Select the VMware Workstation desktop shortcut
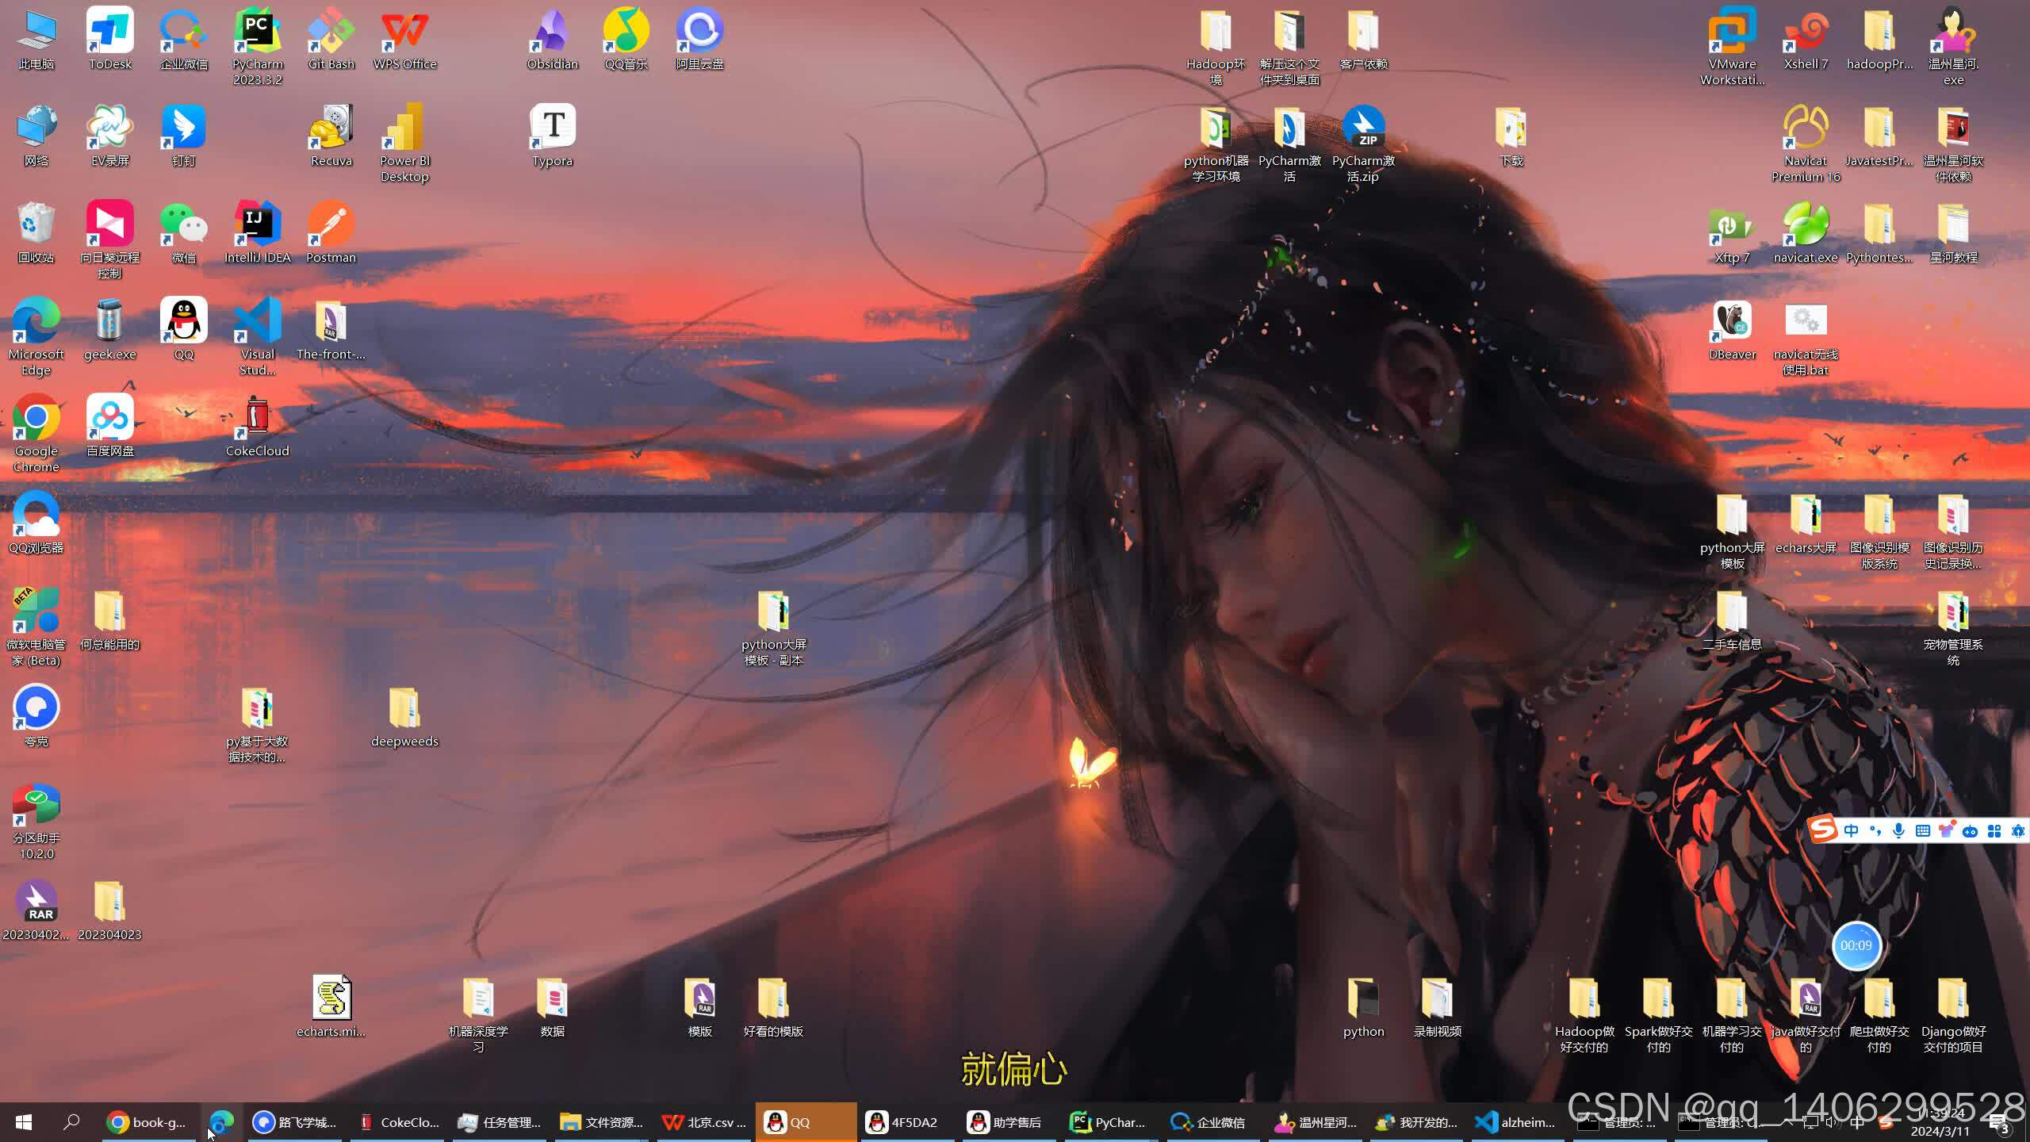This screenshot has width=2030, height=1142. [1733, 48]
